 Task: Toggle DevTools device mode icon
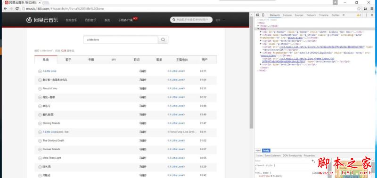click(x=263, y=15)
